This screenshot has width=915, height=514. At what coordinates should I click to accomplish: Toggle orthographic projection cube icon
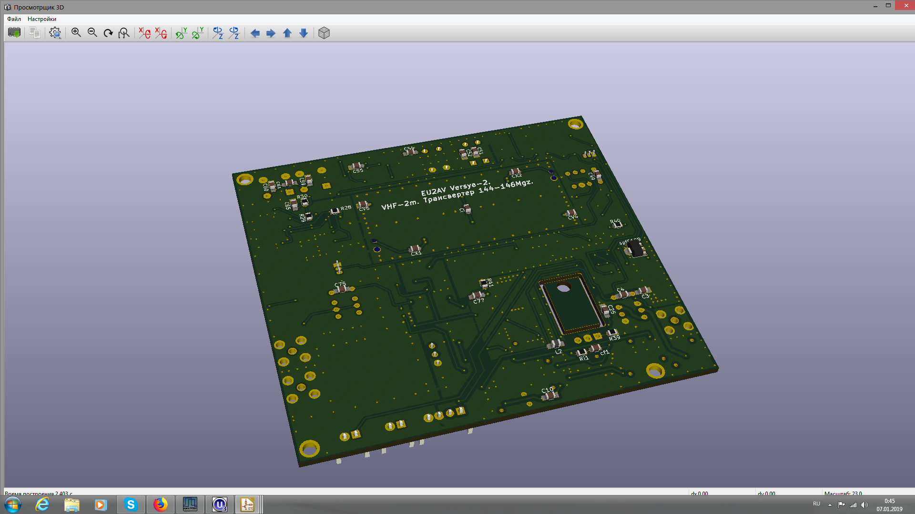pyautogui.click(x=324, y=33)
